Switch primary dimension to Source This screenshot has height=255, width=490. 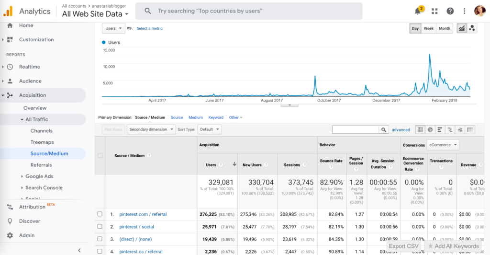[x=177, y=117]
